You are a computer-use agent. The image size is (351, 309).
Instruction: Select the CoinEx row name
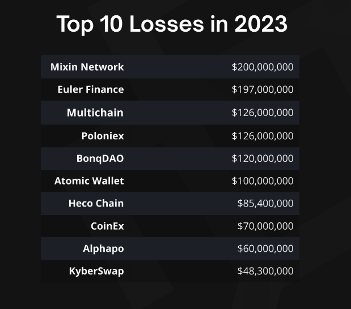click(107, 226)
